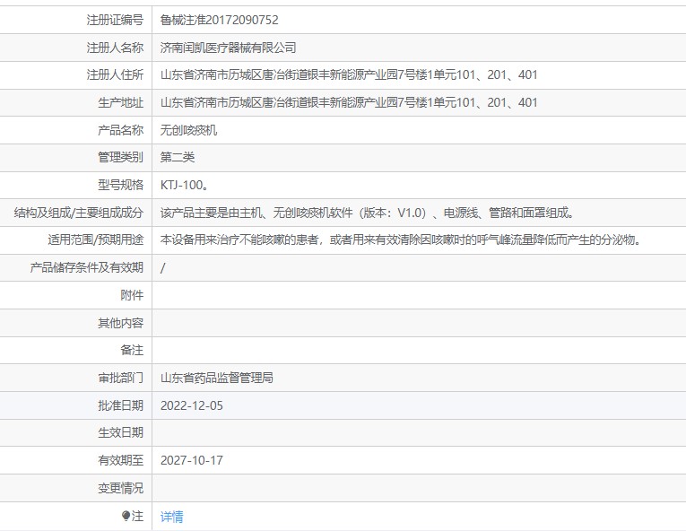Click the slash value for 产品储存条件及有效期
Screen dimensions: 686x531
162,267
